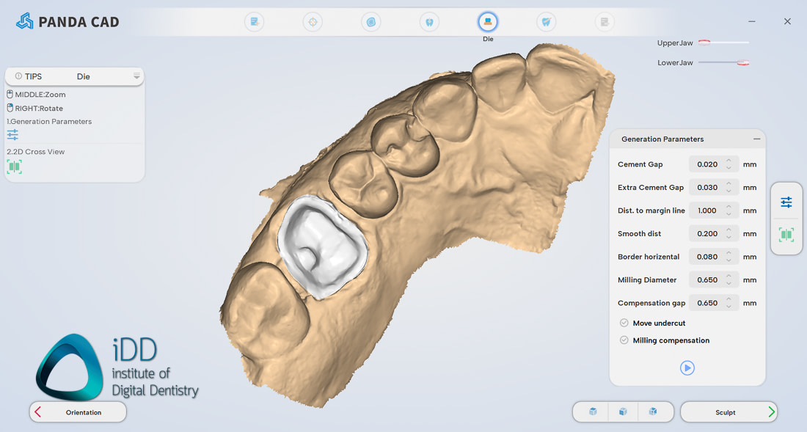Click the tooth with brush workflow icon
807x432 pixels.
click(x=546, y=22)
